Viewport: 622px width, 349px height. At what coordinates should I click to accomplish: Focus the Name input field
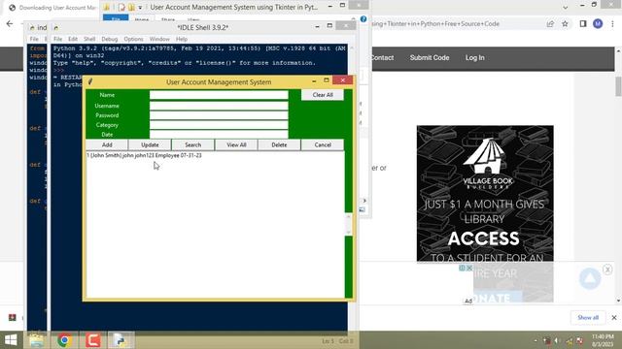click(x=219, y=95)
